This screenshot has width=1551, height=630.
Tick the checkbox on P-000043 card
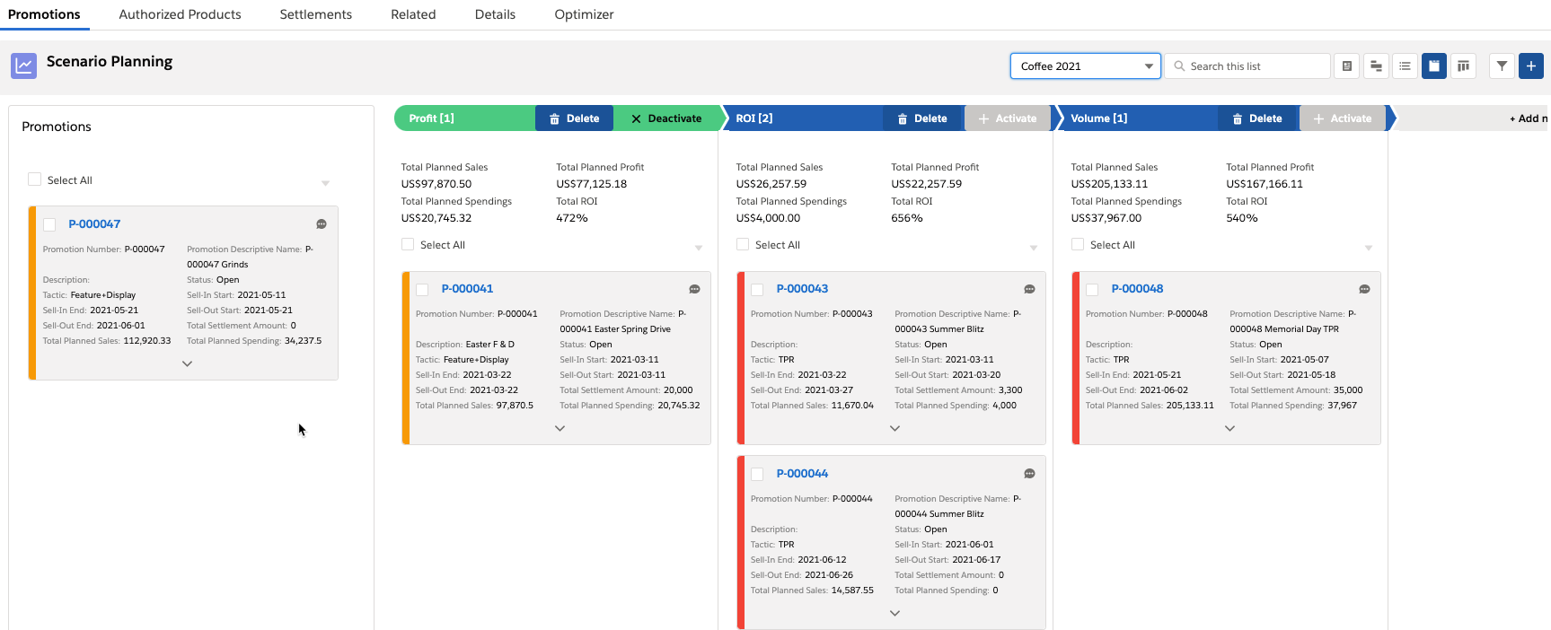[757, 289]
